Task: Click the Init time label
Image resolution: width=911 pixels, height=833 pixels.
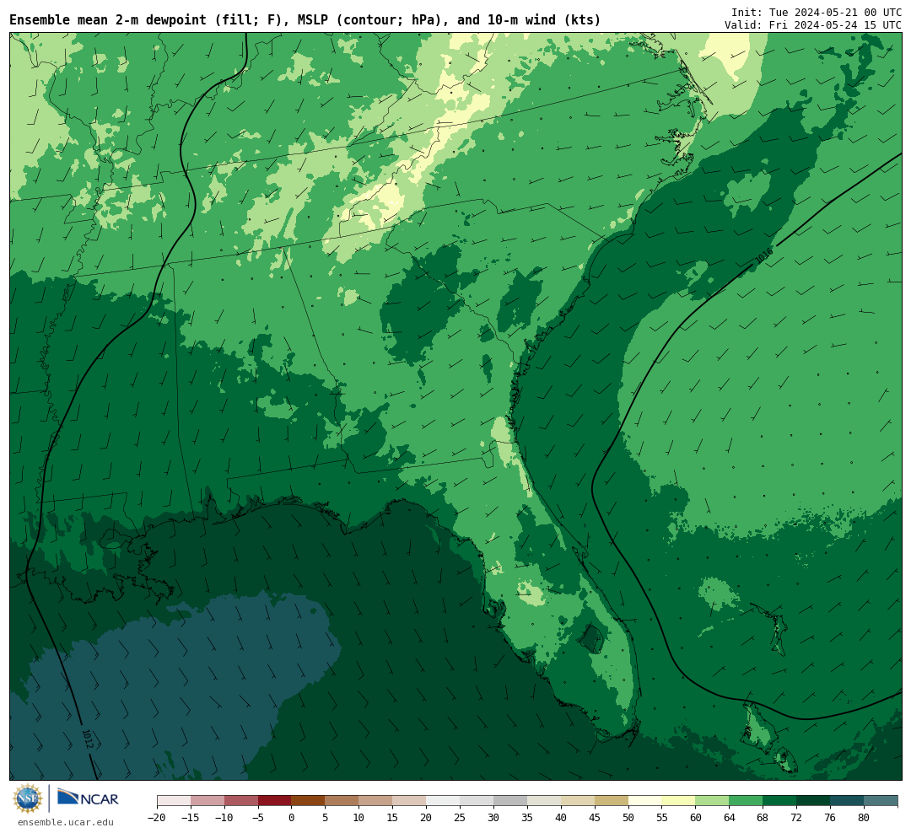Action: coord(817,12)
